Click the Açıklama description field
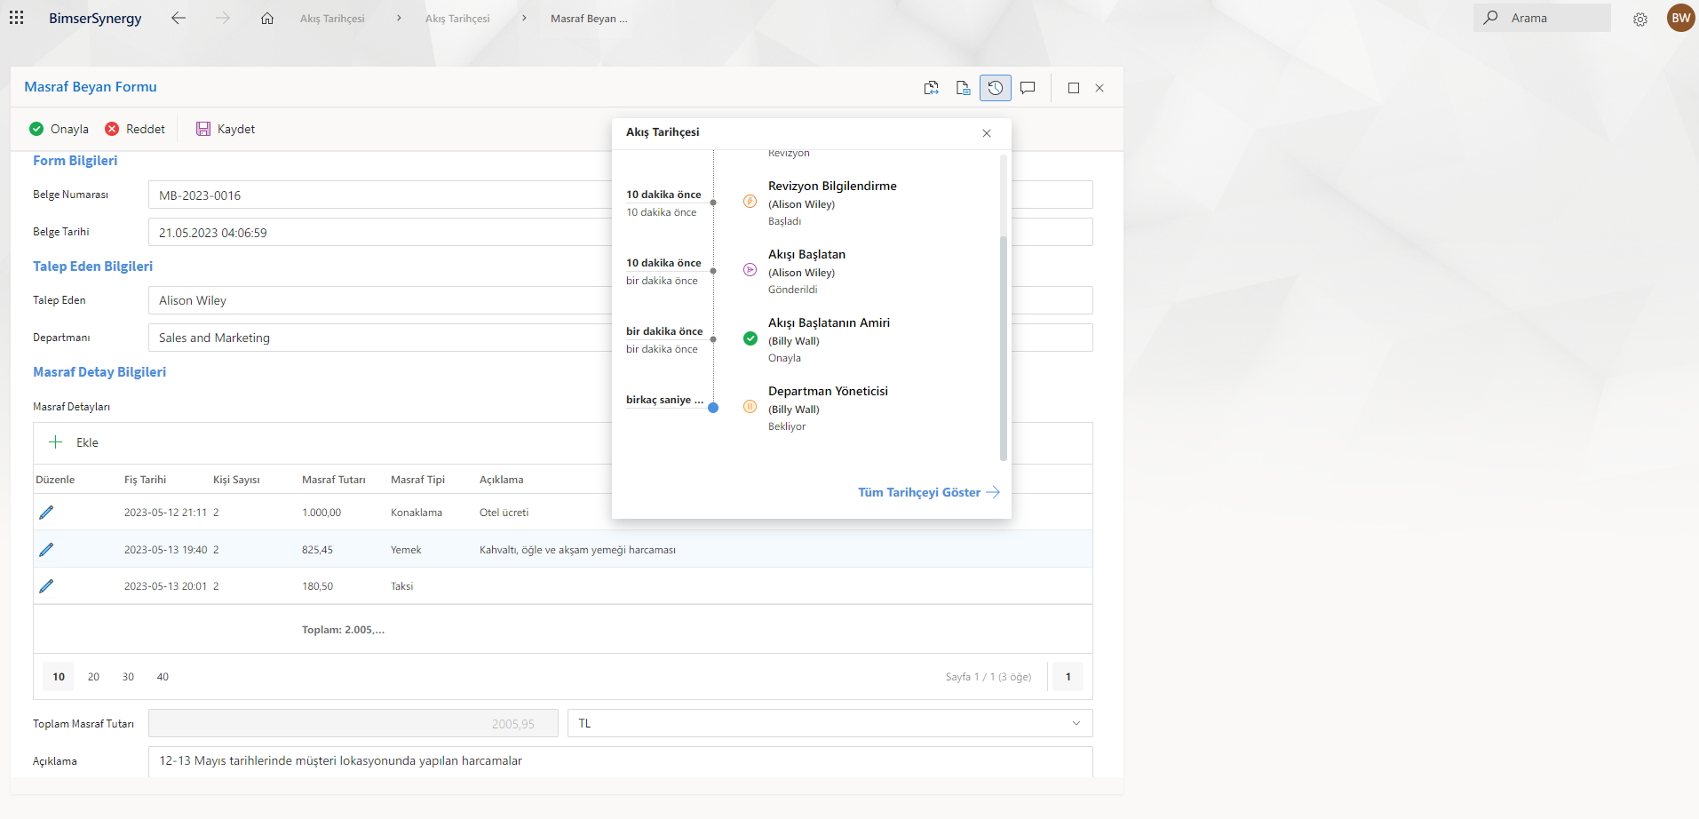Image resolution: width=1699 pixels, height=819 pixels. point(620,761)
